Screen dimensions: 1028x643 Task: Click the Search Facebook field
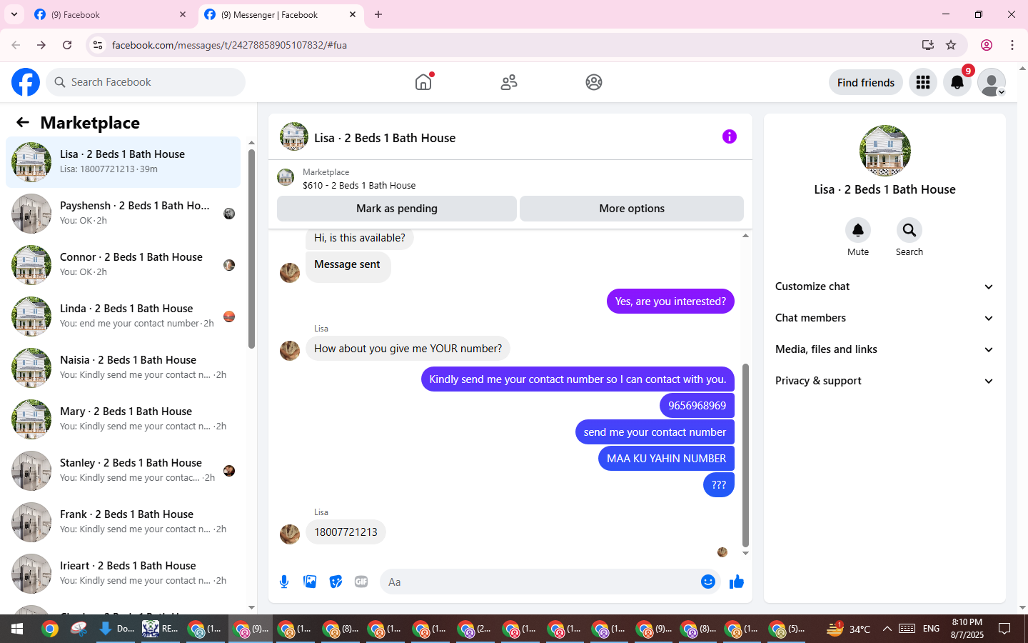click(146, 82)
